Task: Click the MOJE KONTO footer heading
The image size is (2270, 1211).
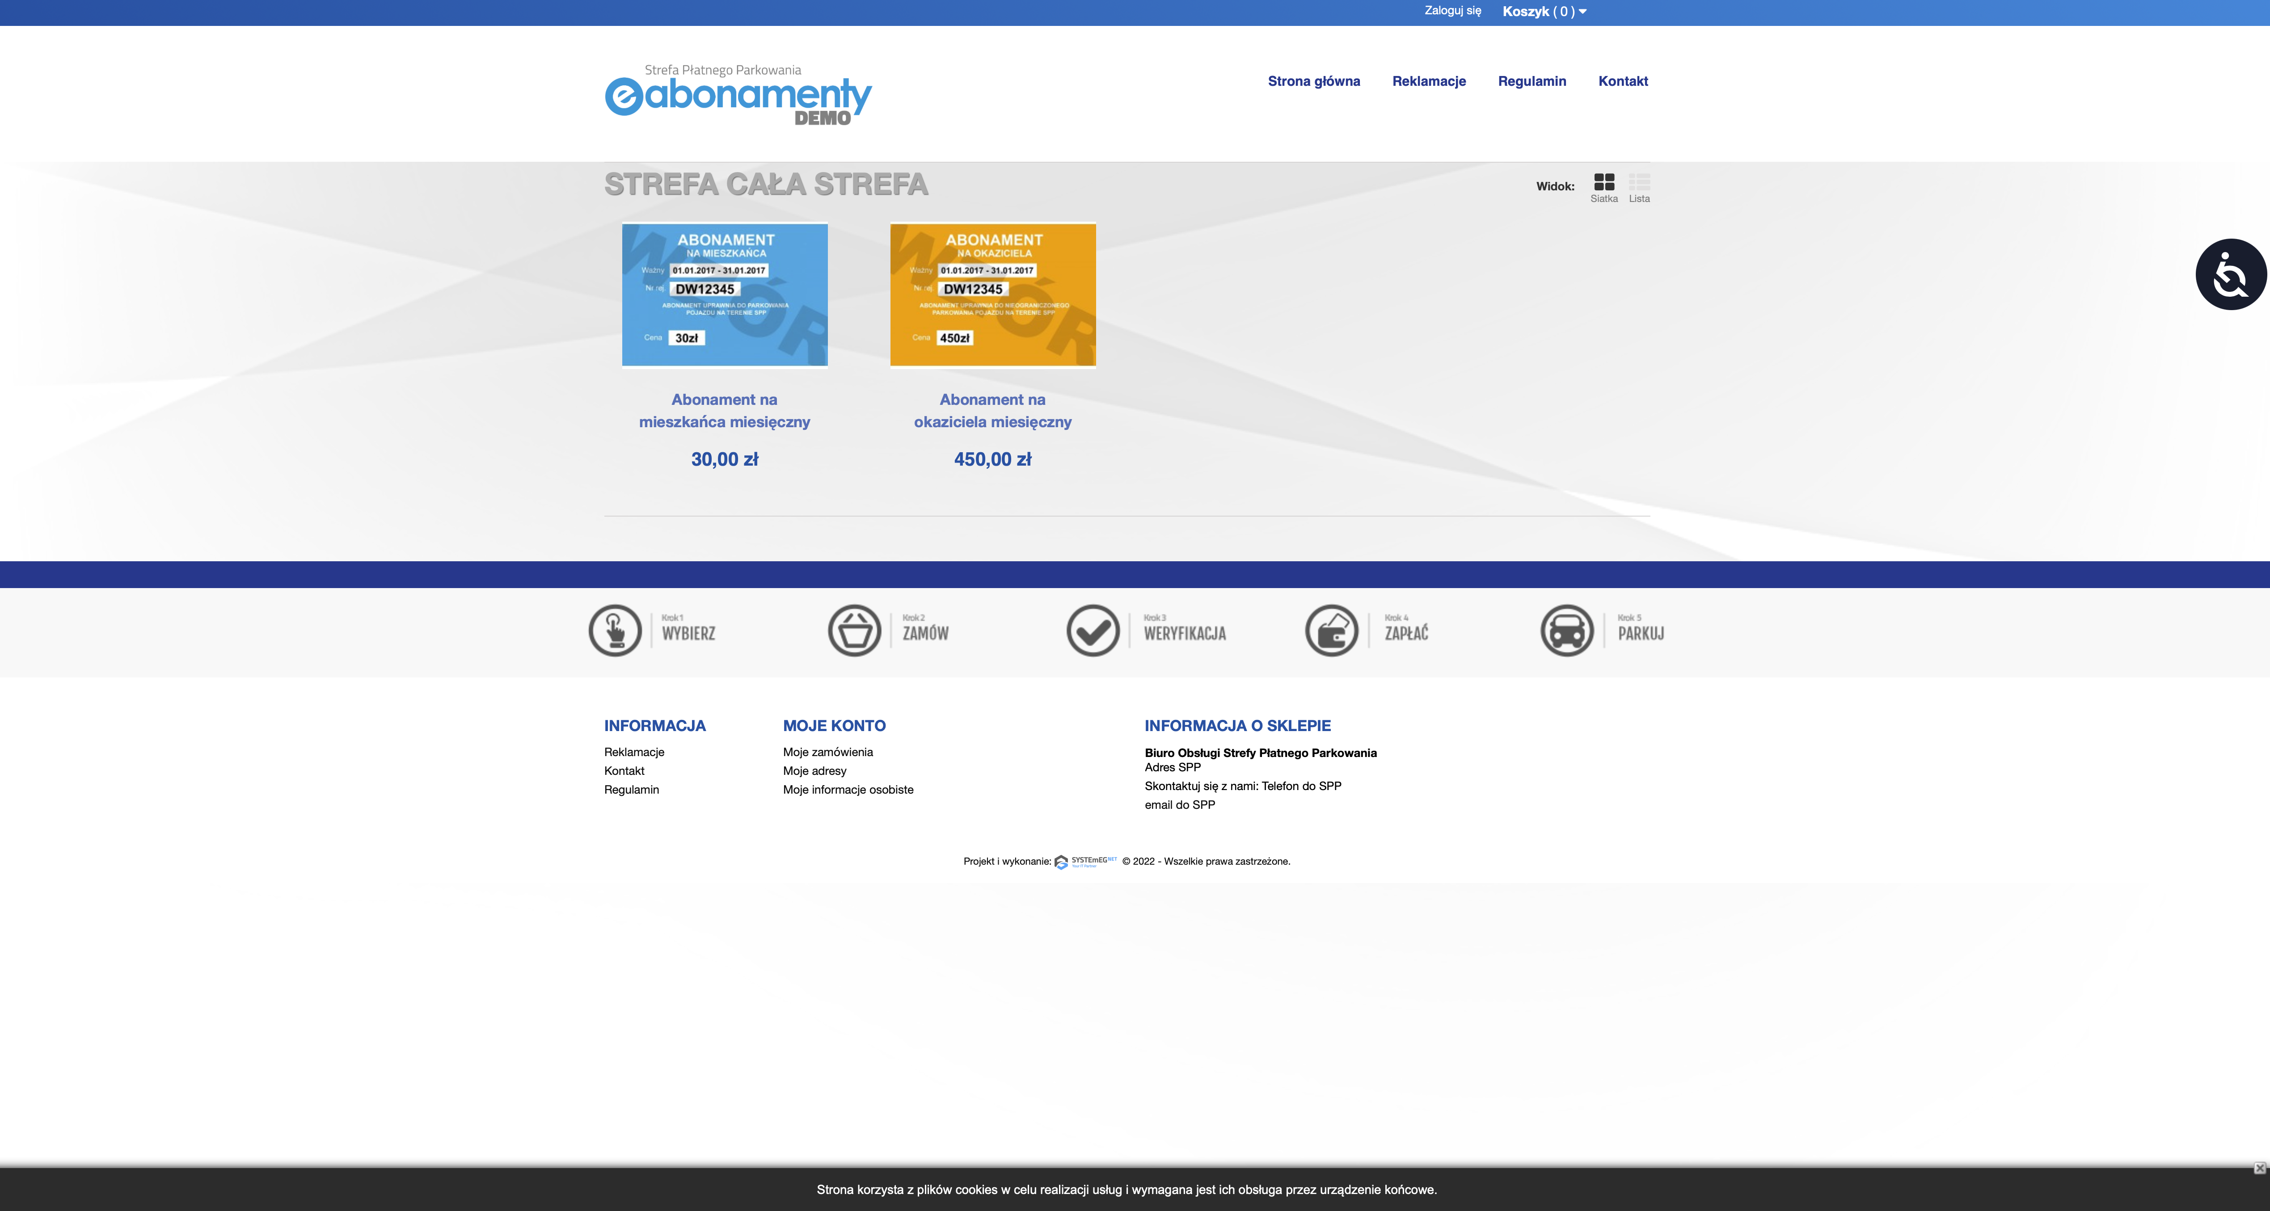Action: coord(834,726)
